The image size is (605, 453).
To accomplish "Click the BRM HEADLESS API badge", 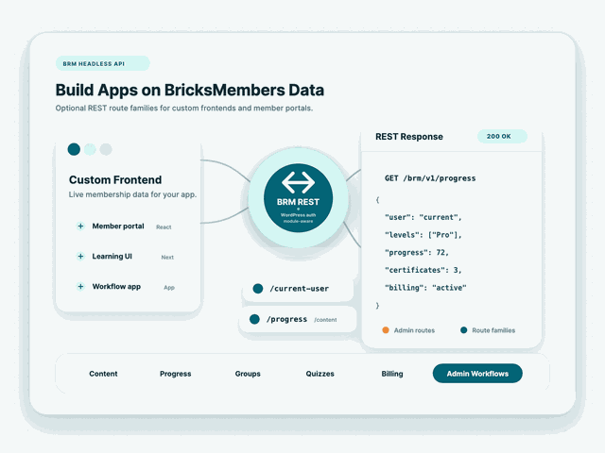I will coord(103,63).
